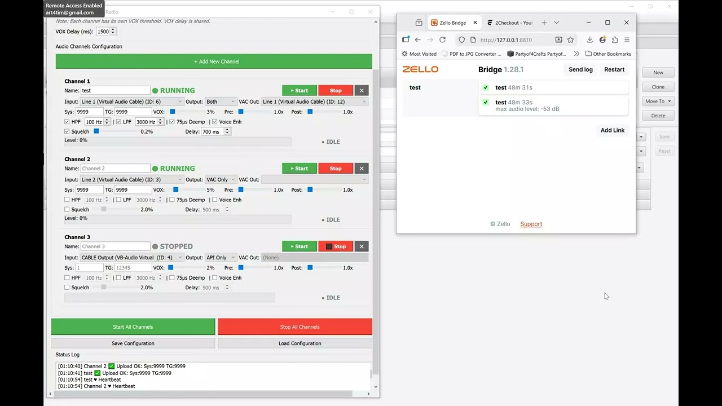Open the Other Bookmarks folder
Image resolution: width=722 pixels, height=406 pixels.
608,54
